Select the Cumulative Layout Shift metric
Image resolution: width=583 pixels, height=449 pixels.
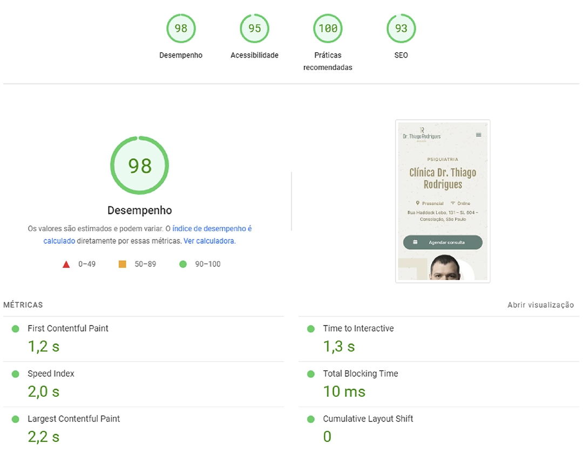368,419
